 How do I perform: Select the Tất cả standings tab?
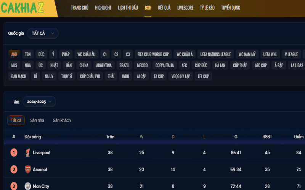16,120
